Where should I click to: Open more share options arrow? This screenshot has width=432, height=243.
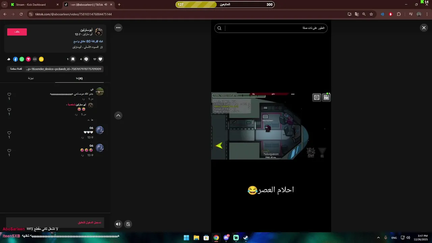[9, 59]
